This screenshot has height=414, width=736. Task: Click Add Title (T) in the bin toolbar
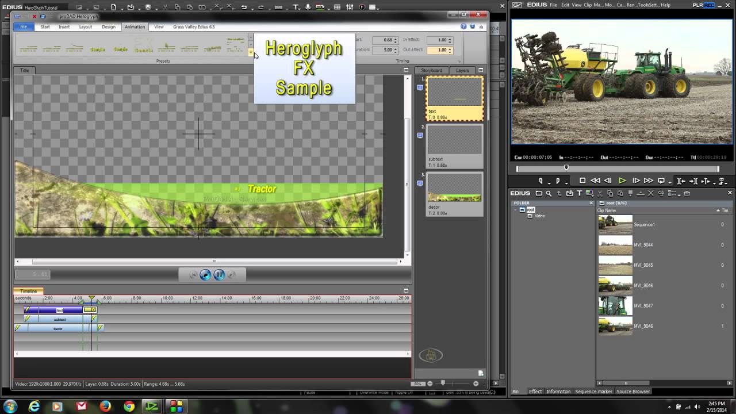click(x=579, y=193)
